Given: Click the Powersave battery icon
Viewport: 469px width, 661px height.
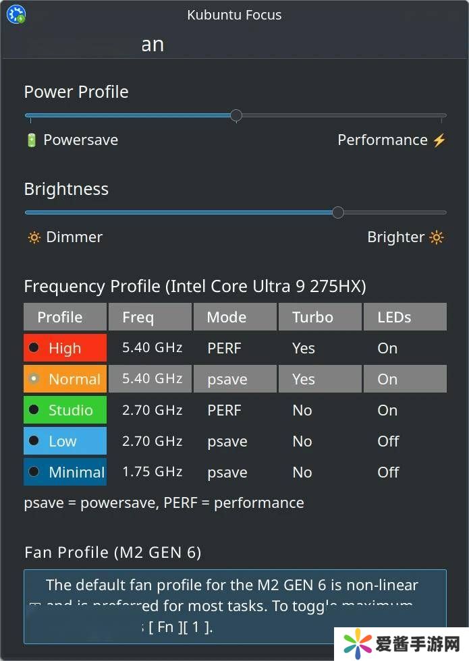Looking at the screenshot, I should click(x=31, y=140).
